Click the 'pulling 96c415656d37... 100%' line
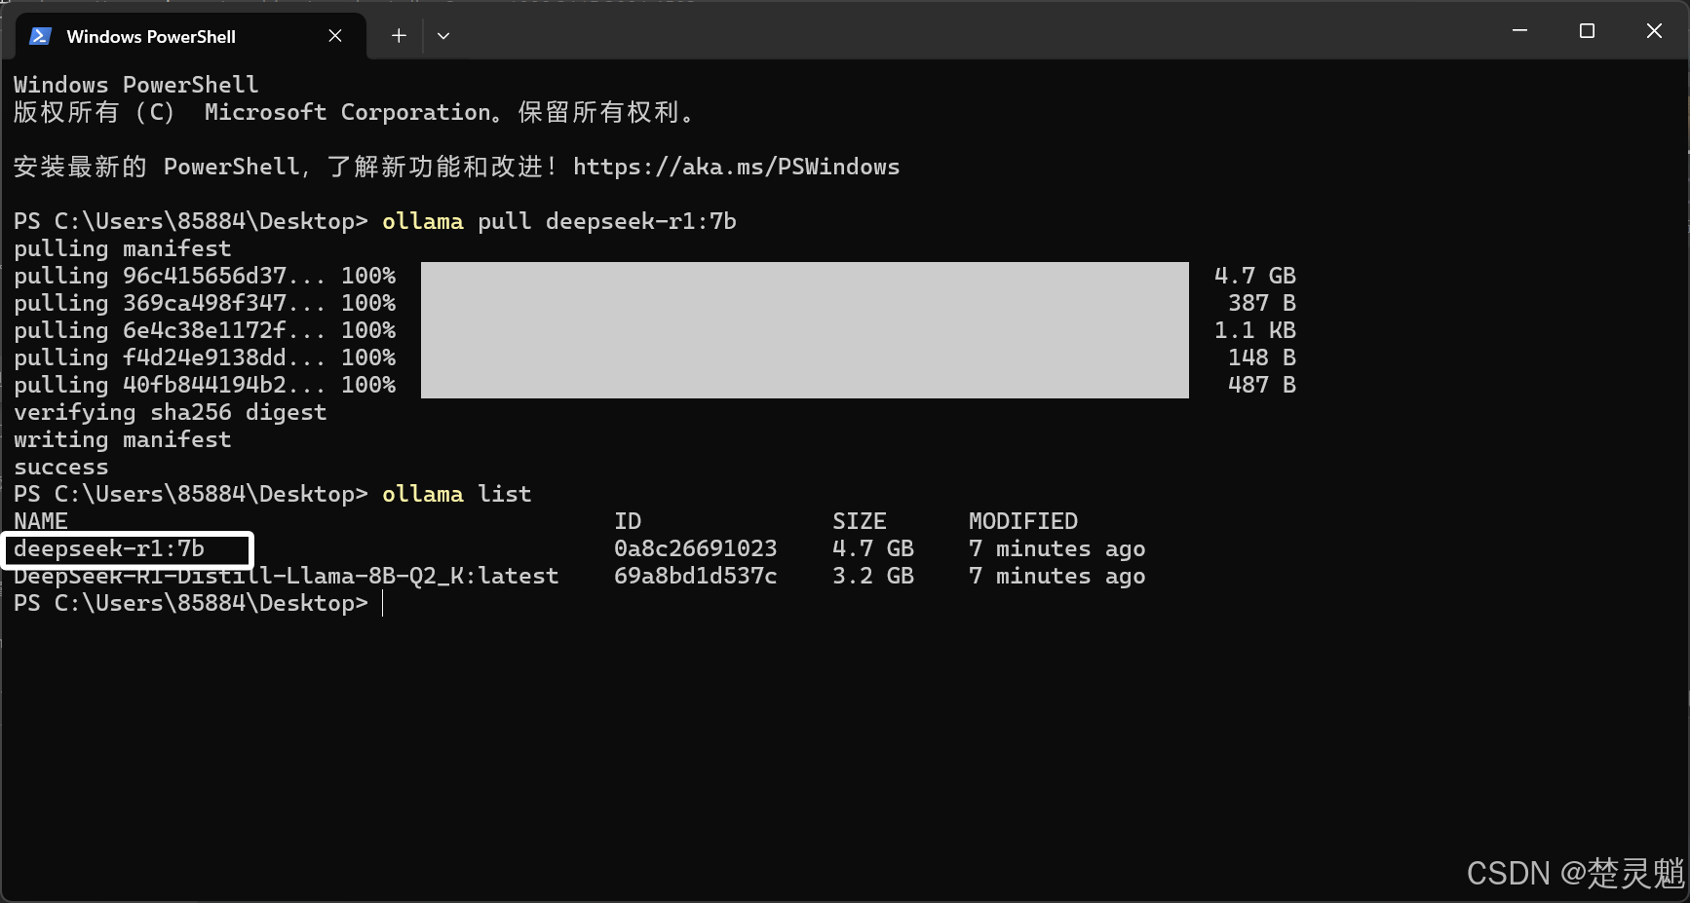Image resolution: width=1690 pixels, height=903 pixels. (205, 276)
